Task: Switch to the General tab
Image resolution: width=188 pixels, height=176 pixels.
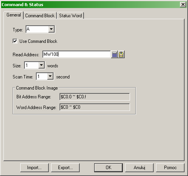Action: [14, 15]
